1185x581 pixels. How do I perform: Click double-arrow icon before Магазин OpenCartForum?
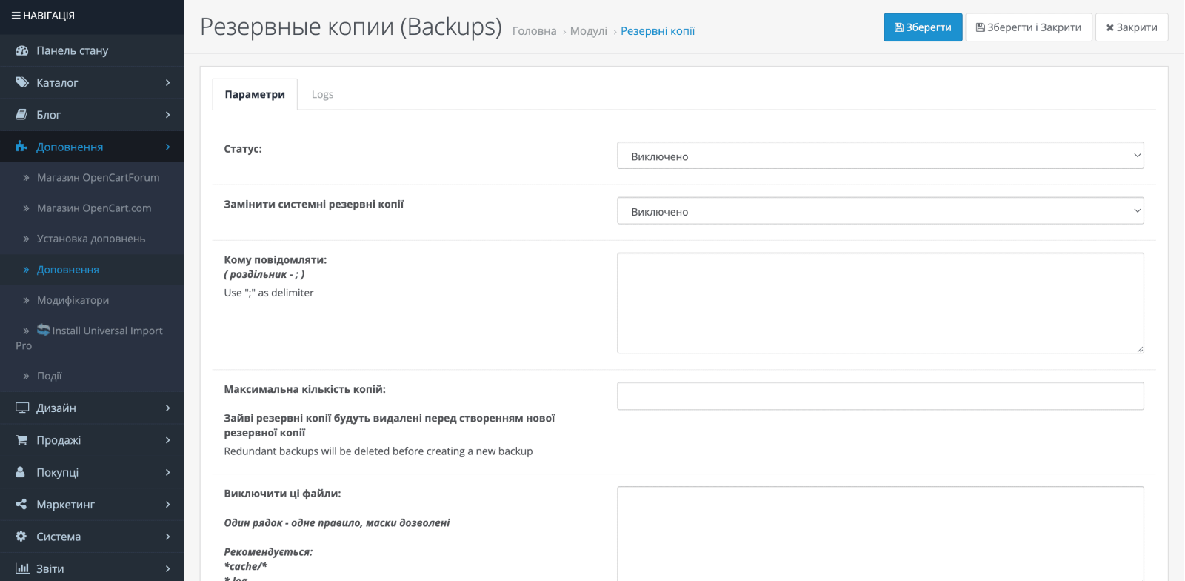pyautogui.click(x=27, y=178)
